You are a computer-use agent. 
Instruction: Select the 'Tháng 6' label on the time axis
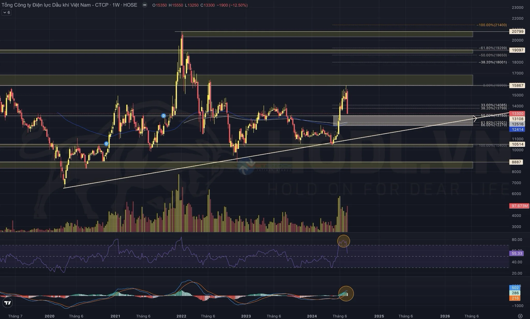pos(340,316)
